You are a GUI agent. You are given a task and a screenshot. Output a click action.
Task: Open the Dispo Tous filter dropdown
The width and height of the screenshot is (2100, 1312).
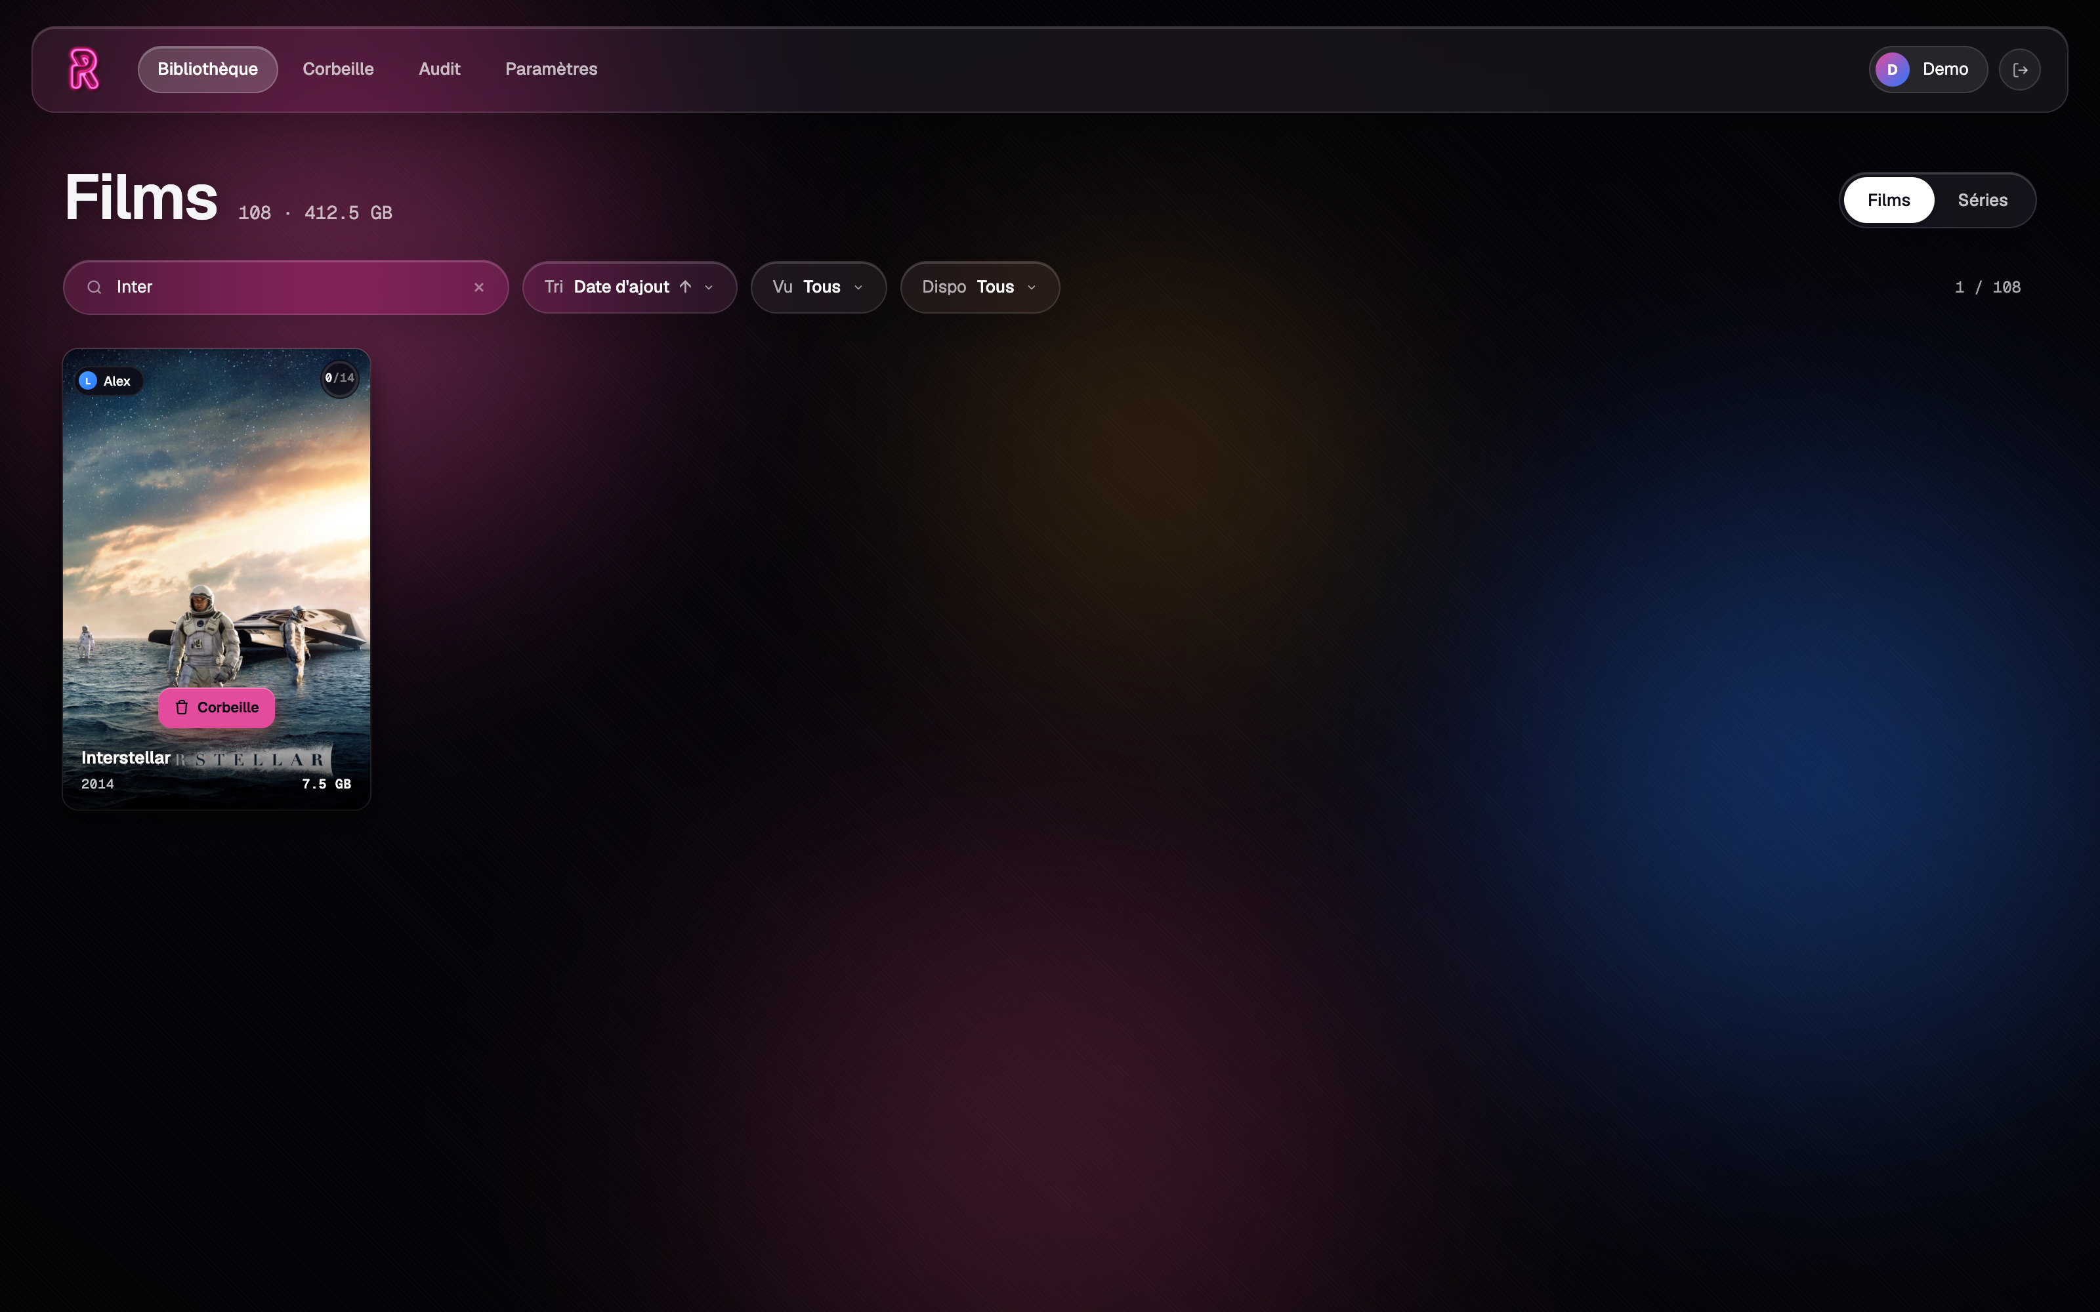(980, 287)
